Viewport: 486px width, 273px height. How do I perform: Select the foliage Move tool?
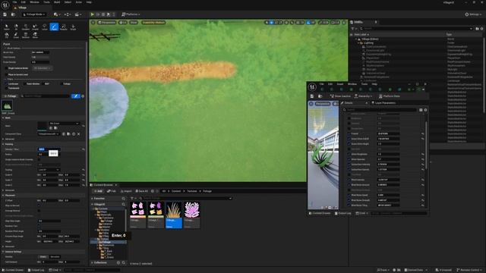tap(35, 35)
